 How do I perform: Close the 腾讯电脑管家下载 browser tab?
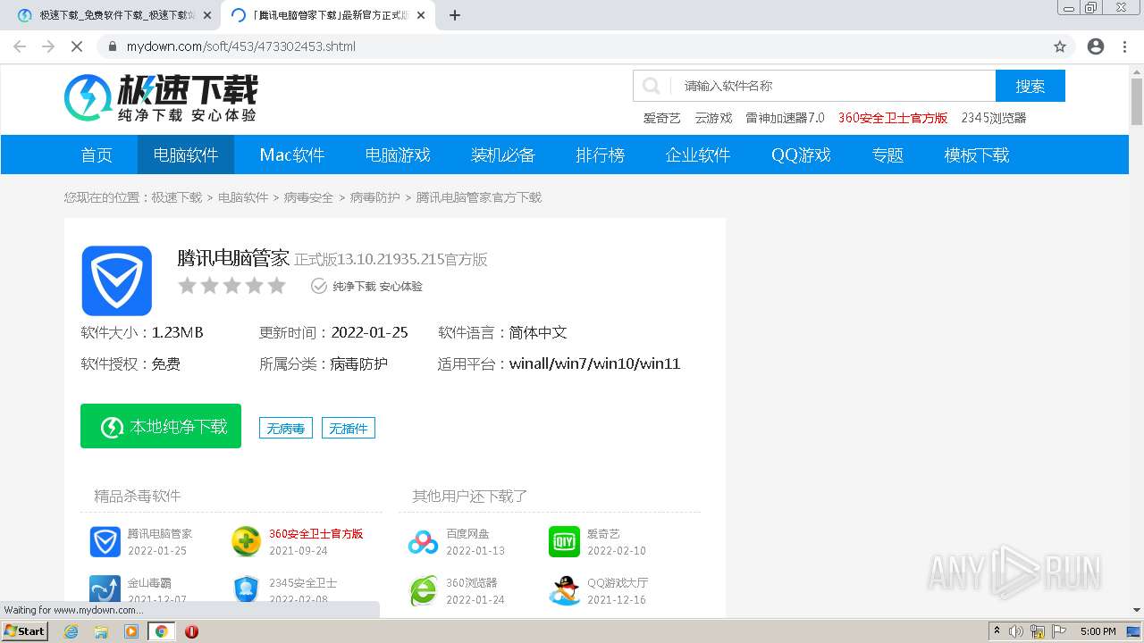click(421, 15)
